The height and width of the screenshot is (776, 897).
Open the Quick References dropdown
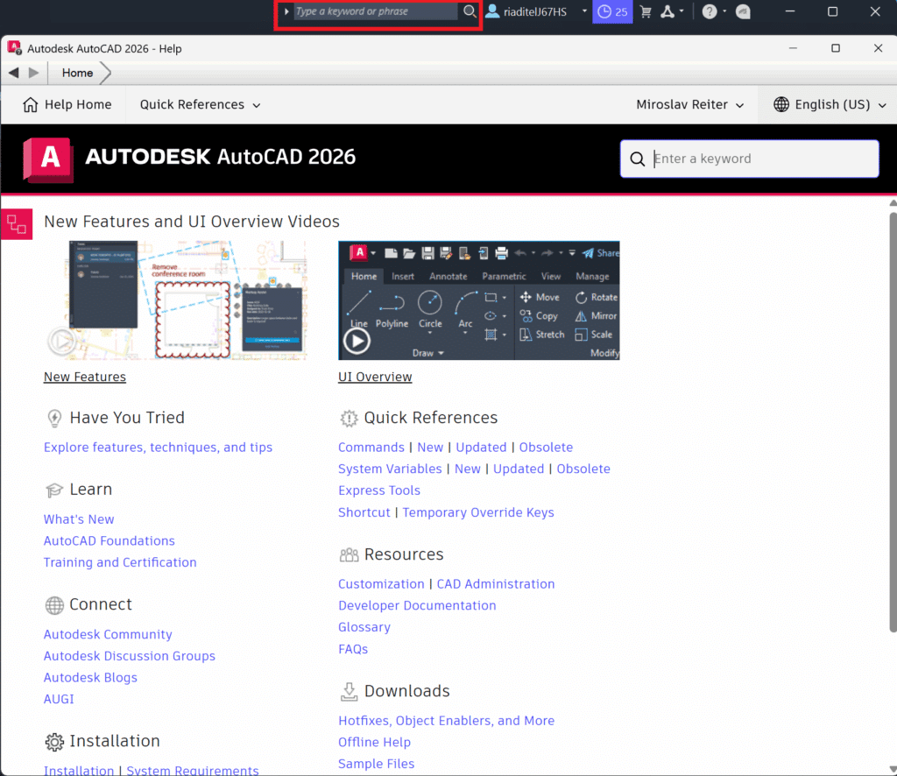point(199,104)
